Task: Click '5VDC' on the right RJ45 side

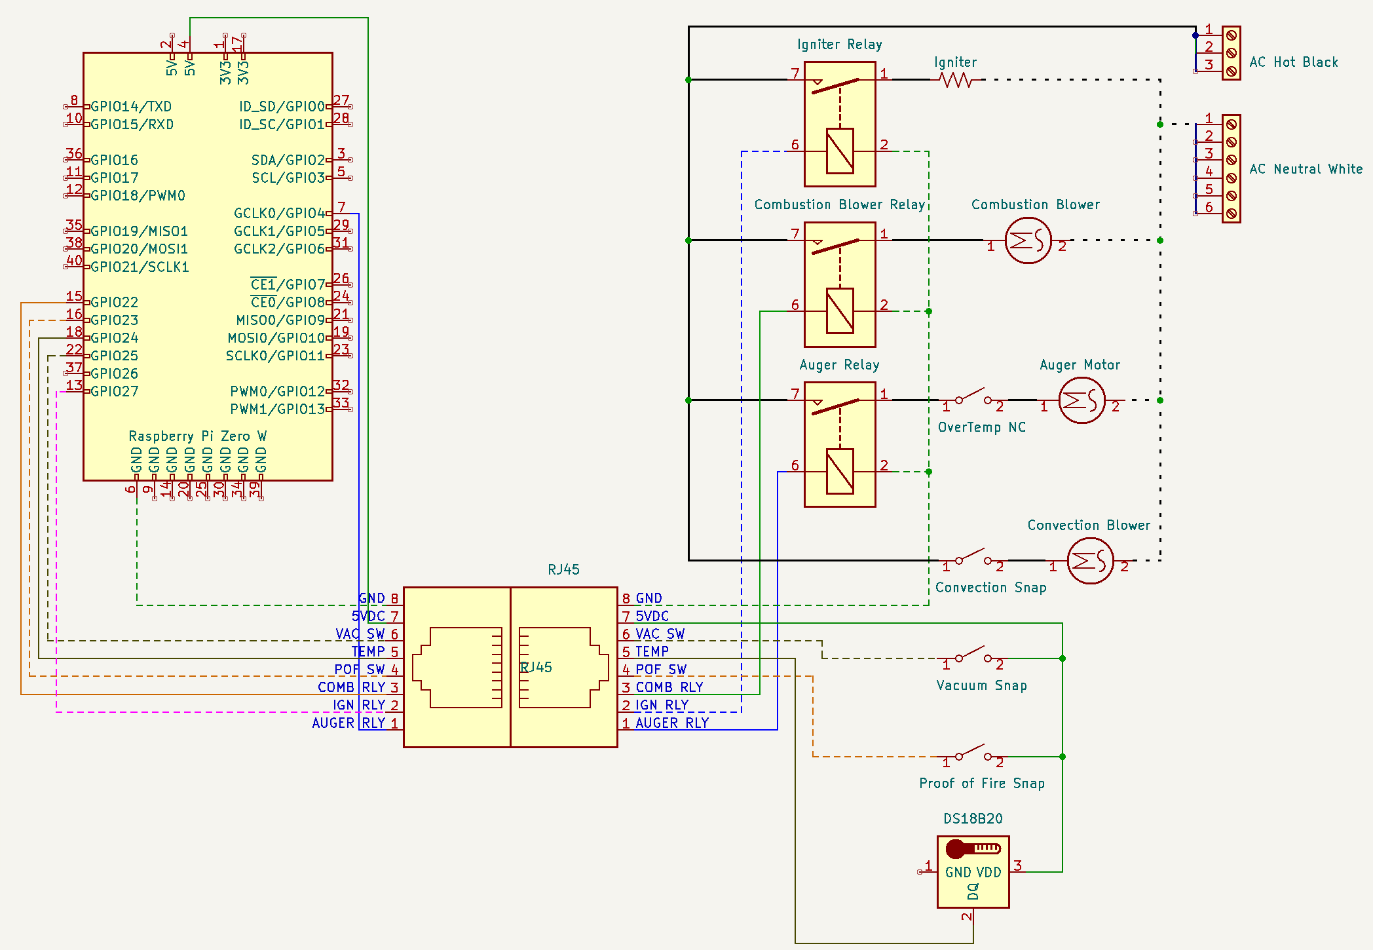Action: click(x=652, y=617)
